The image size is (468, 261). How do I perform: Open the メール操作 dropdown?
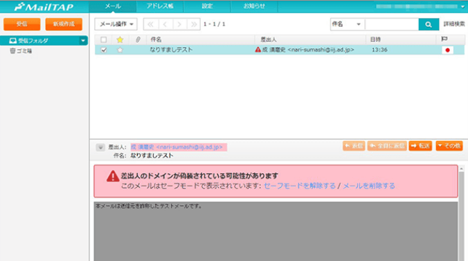(x=116, y=24)
